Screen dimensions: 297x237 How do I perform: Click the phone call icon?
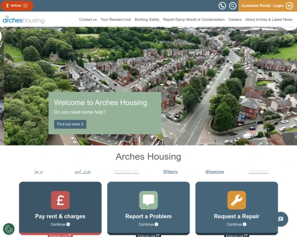pos(222,5)
